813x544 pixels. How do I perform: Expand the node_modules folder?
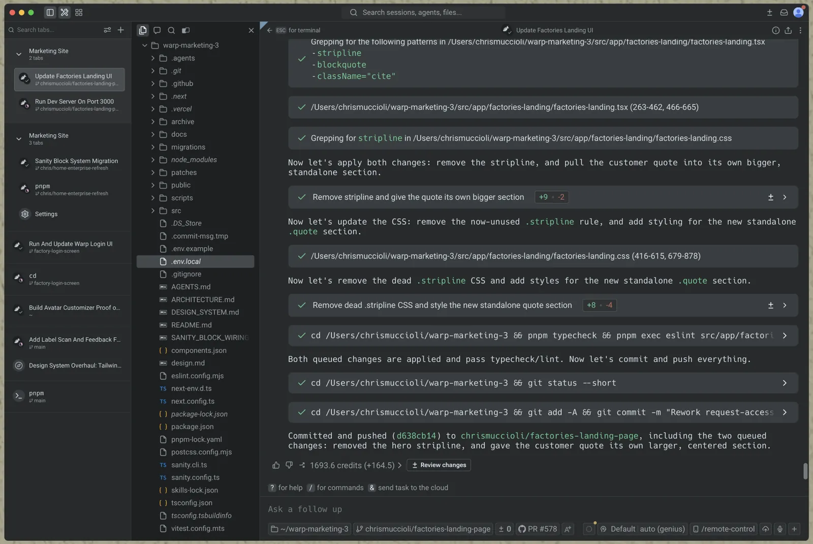152,160
